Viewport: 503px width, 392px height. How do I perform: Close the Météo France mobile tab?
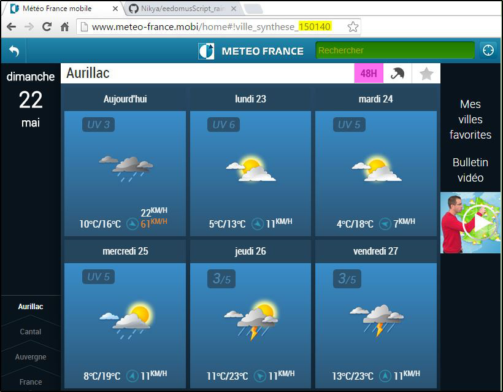click(115, 9)
